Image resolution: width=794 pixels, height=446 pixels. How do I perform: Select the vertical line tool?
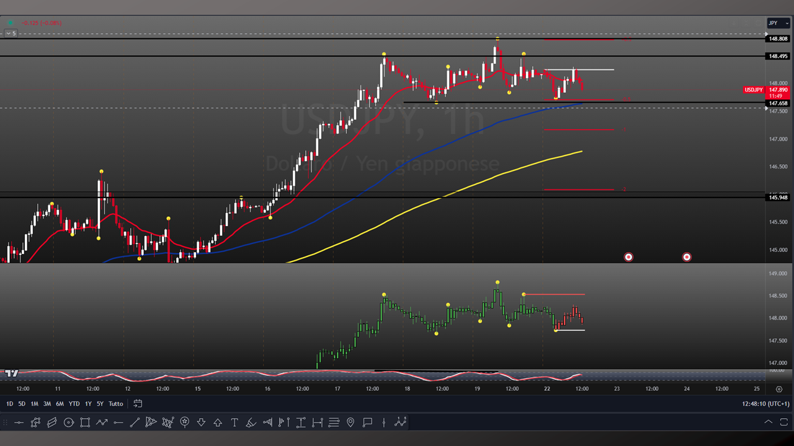point(384,422)
